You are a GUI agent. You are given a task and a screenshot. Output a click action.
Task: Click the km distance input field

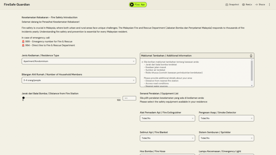pos(129,98)
